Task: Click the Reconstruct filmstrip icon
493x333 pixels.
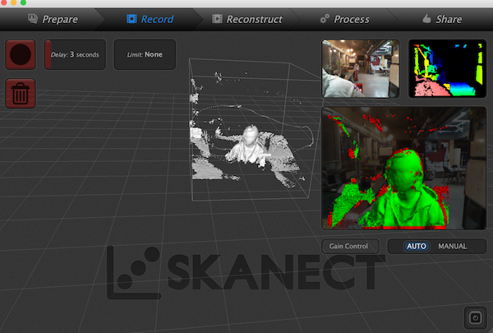Action: coord(217,19)
